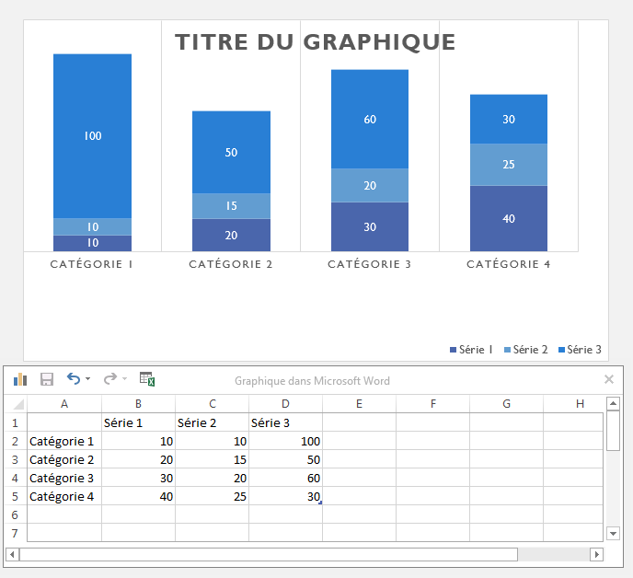Select the chart title TITRE DU GRAPHIQUE

(x=316, y=42)
